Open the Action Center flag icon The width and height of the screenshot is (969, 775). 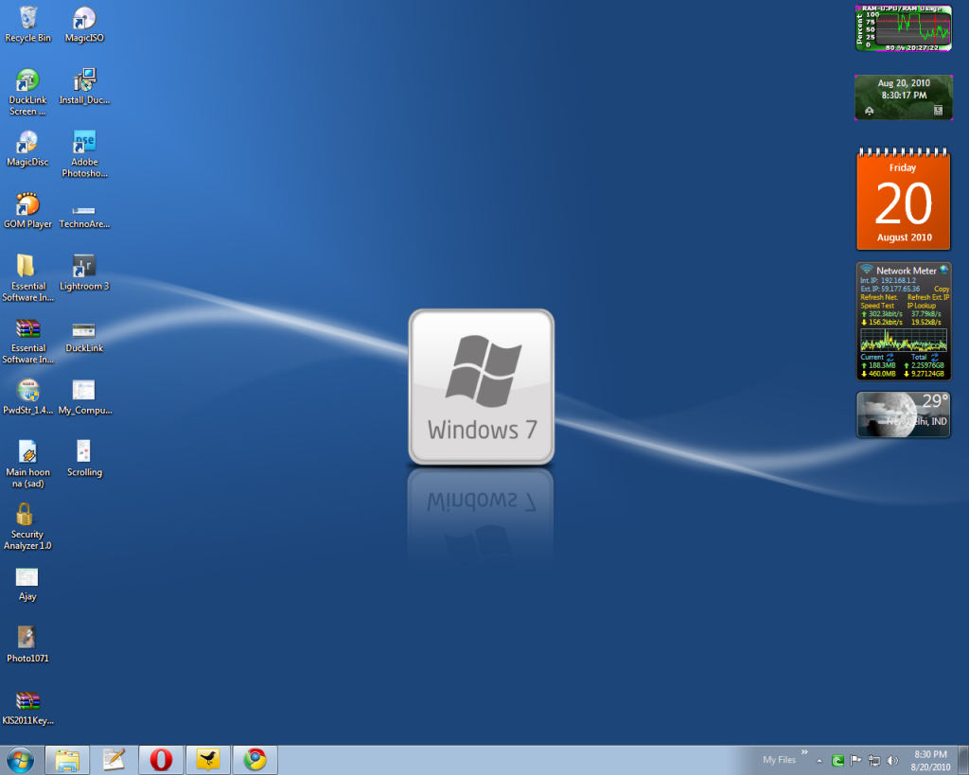click(x=855, y=761)
